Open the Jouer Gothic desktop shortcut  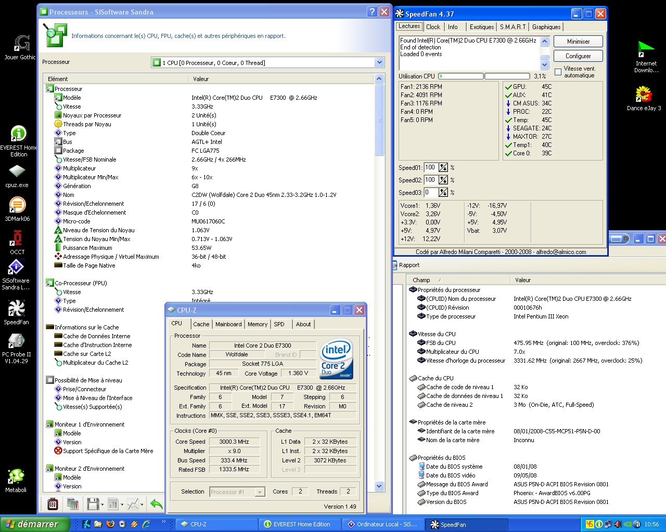pyautogui.click(x=20, y=47)
